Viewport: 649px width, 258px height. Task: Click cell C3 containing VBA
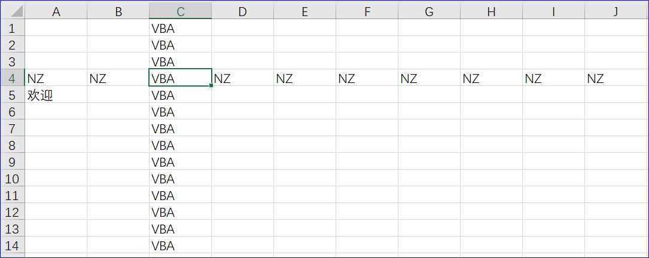[181, 61]
